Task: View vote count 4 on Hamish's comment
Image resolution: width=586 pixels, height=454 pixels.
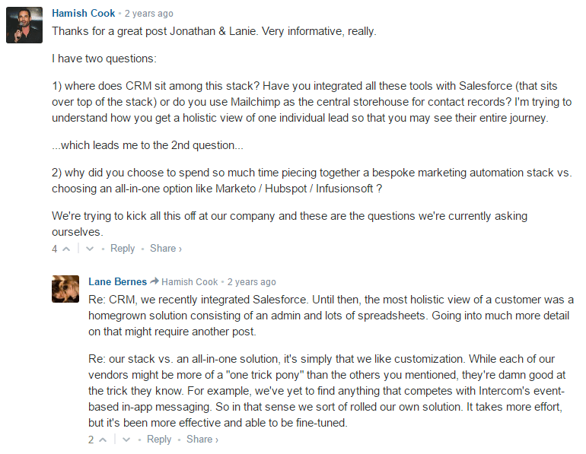Action: [55, 249]
